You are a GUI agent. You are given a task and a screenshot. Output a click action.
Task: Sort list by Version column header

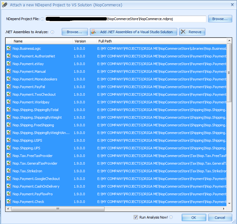[x=84, y=41]
